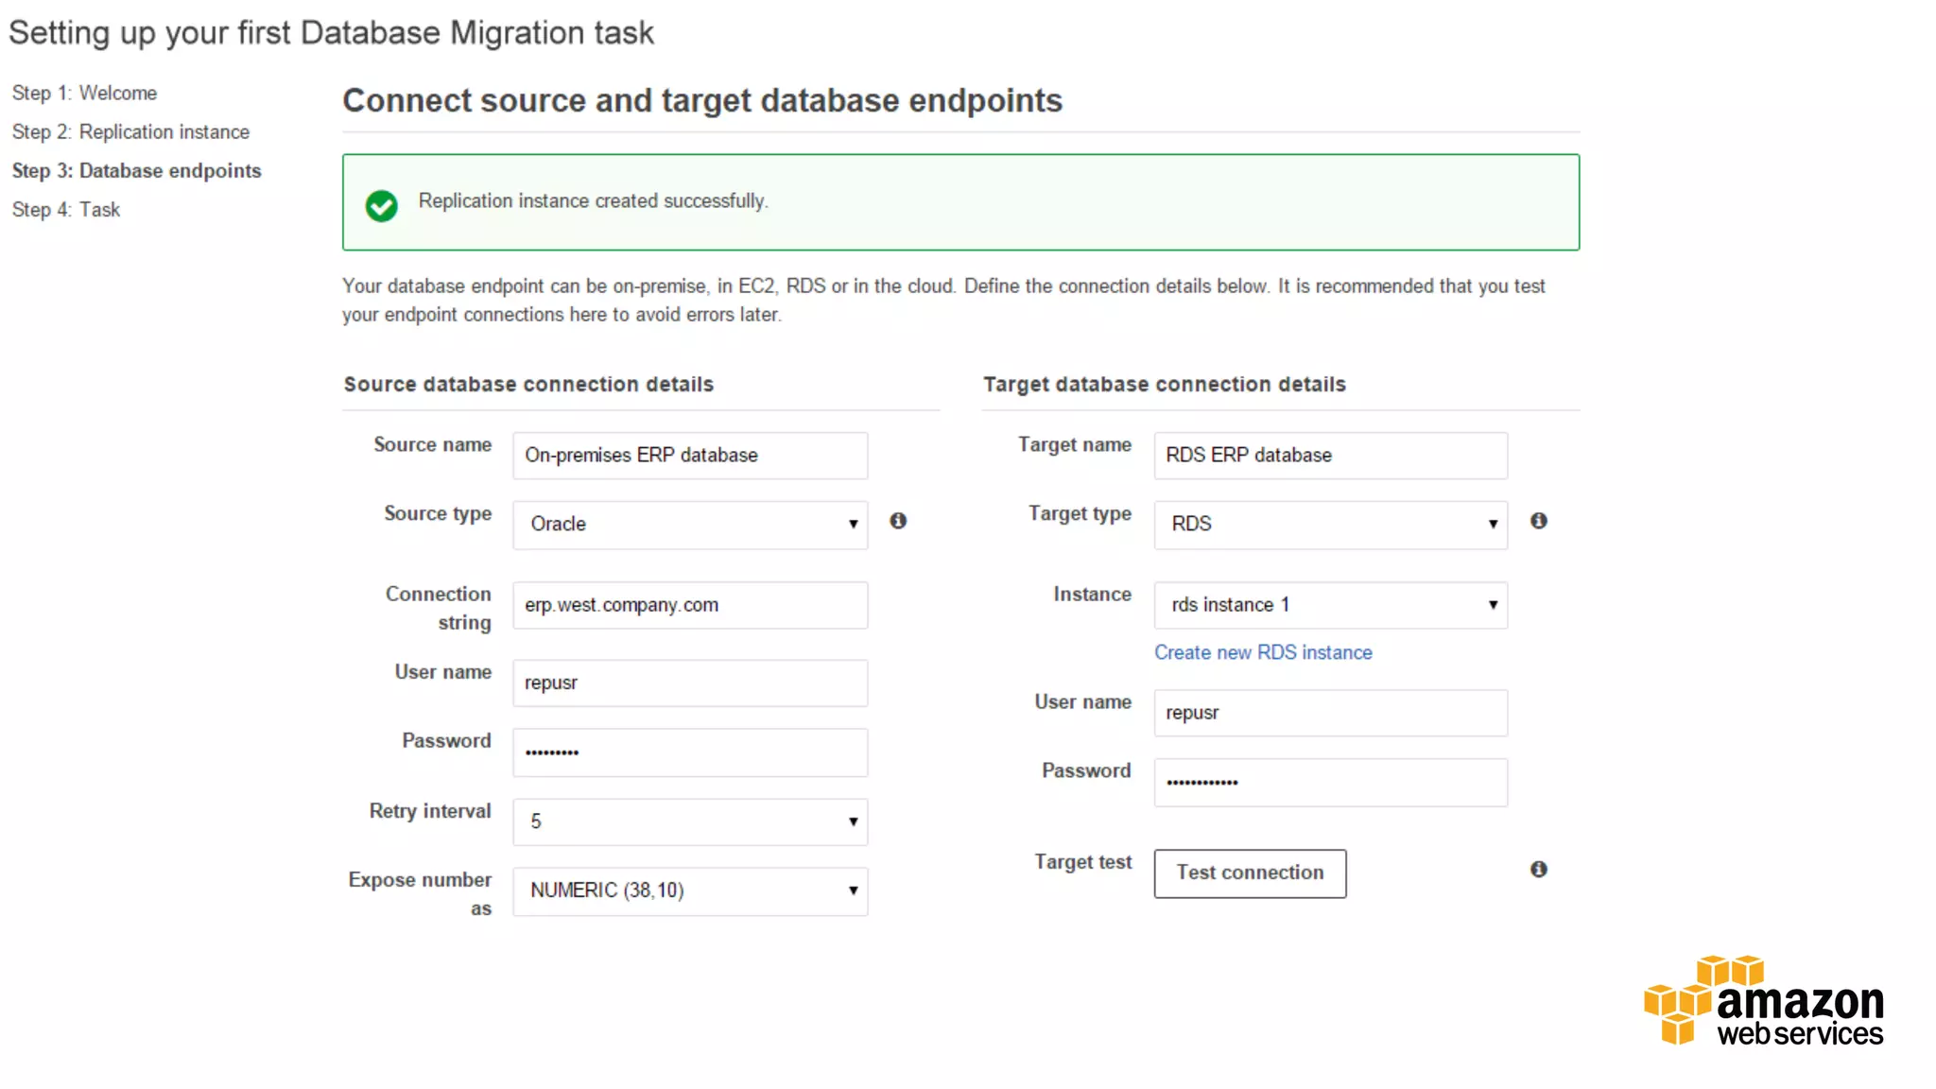The height and width of the screenshot is (1089, 1936).
Task: Click Create new RDS instance link
Action: pos(1263,652)
